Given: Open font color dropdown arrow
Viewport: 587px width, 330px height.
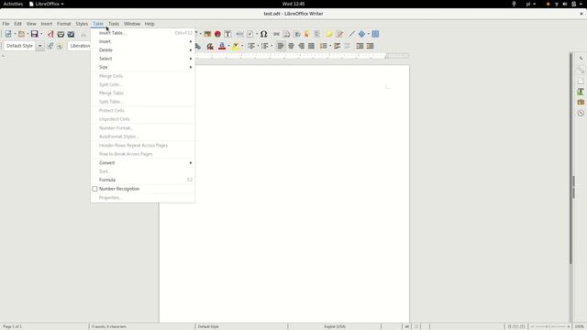Looking at the screenshot, I should (x=228, y=46).
